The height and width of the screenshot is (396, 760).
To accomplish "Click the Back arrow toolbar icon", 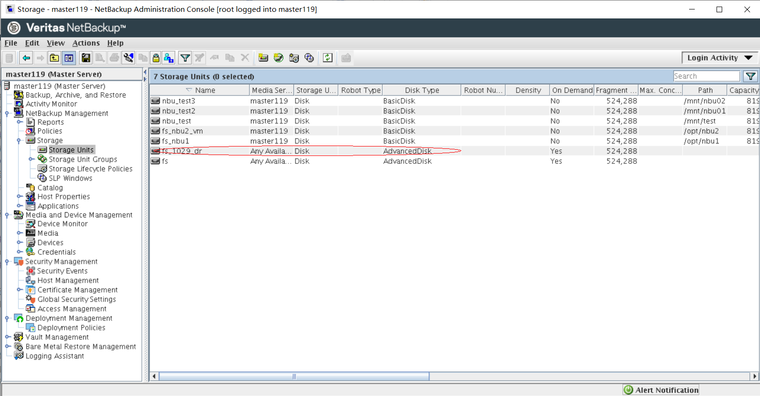I will 26,58.
